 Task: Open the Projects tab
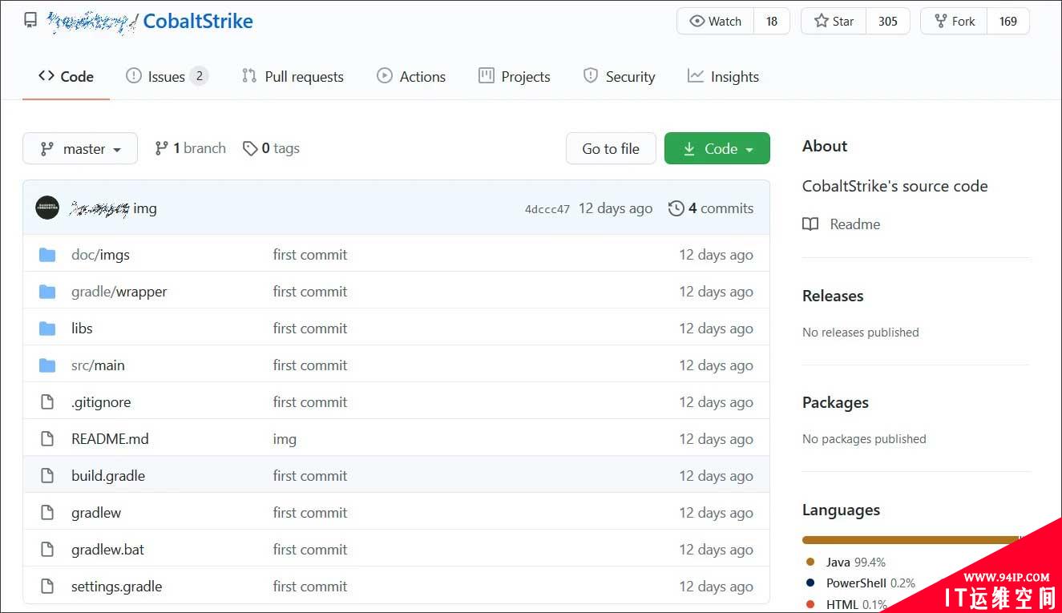click(515, 77)
